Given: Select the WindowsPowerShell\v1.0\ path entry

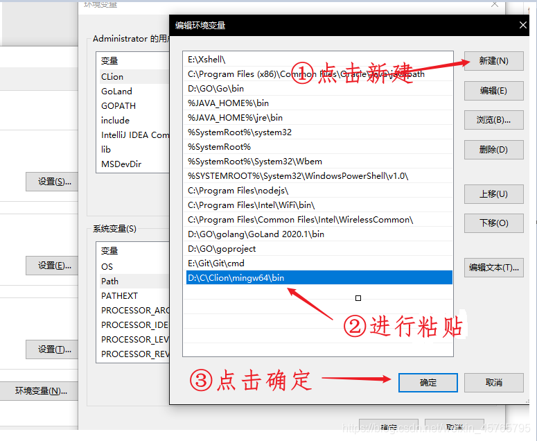Looking at the screenshot, I should (318, 176).
